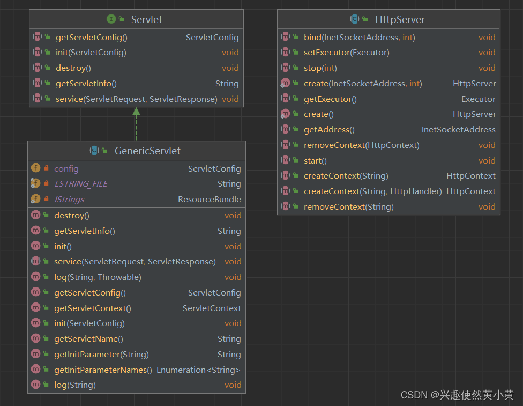Select getServletConfig() in the Servlet box
The width and height of the screenshot is (523, 406).
(x=92, y=38)
